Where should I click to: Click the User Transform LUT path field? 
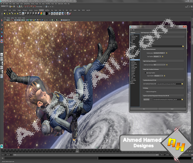pos(169,84)
